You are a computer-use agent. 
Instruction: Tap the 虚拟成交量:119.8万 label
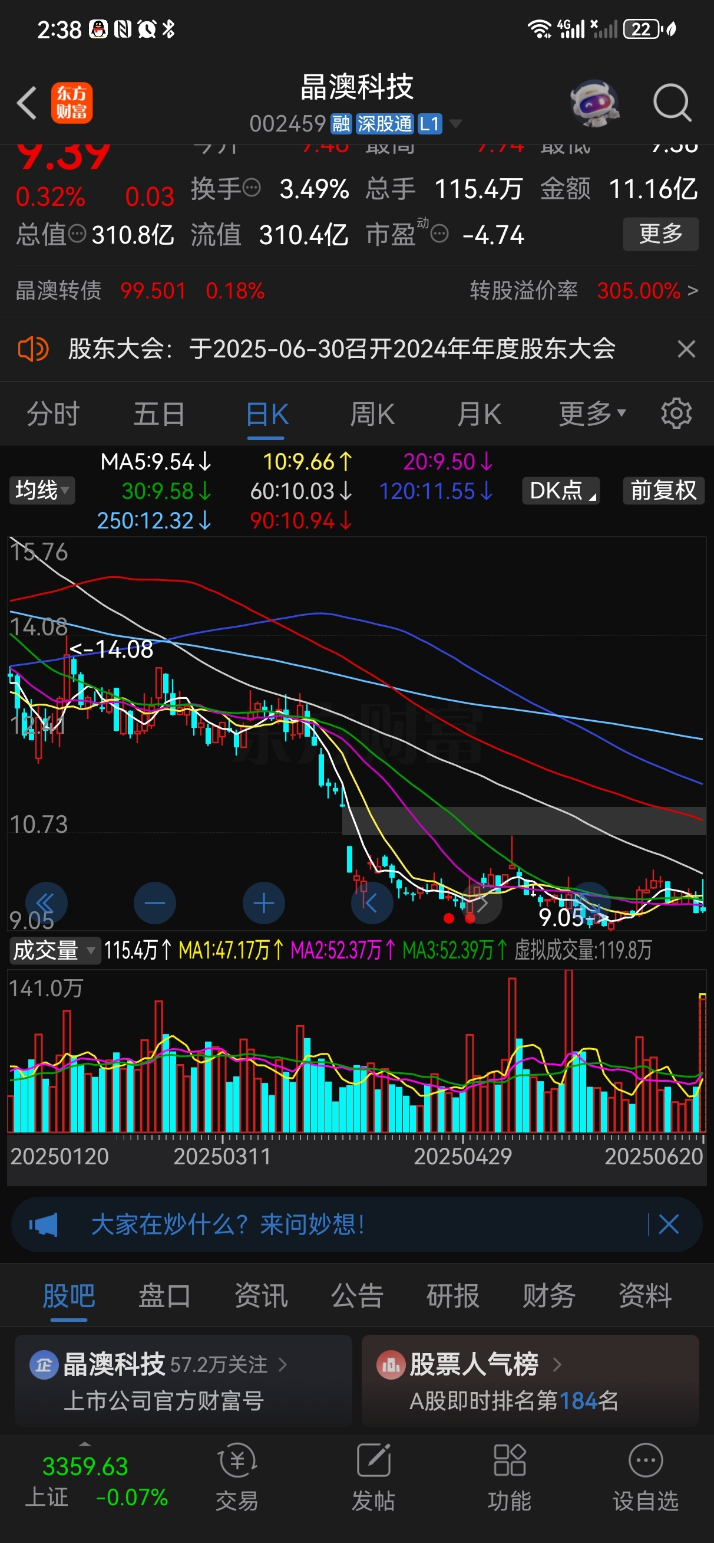point(583,951)
